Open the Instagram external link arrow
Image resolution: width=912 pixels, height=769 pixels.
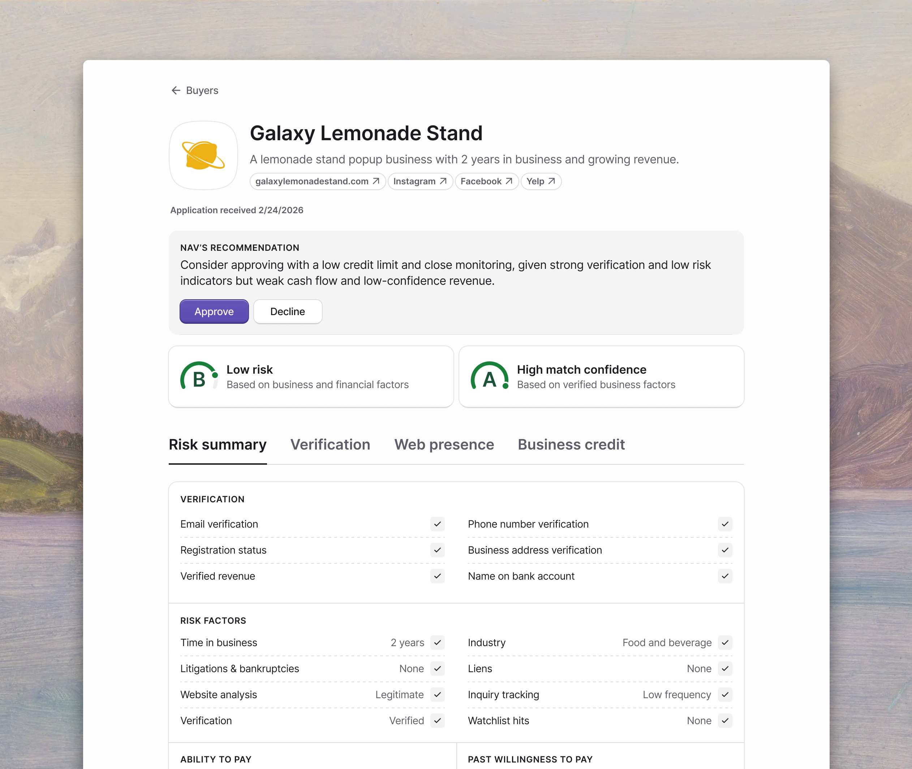click(x=443, y=181)
